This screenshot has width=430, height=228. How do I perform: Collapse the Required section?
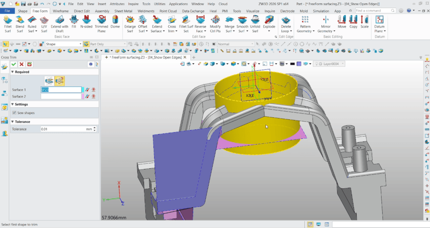tap(12, 72)
